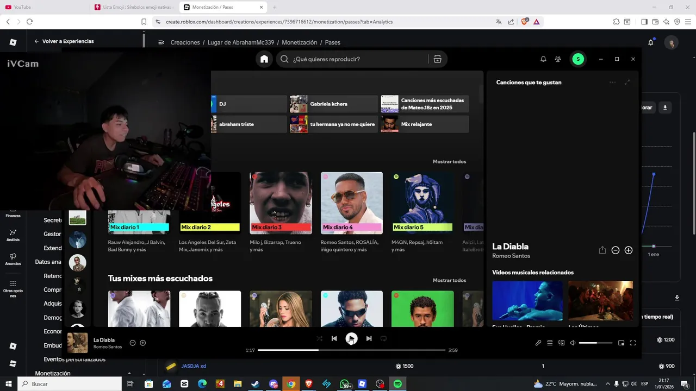Open Mix diario 1 cover
The image size is (696, 391).
(139, 222)
